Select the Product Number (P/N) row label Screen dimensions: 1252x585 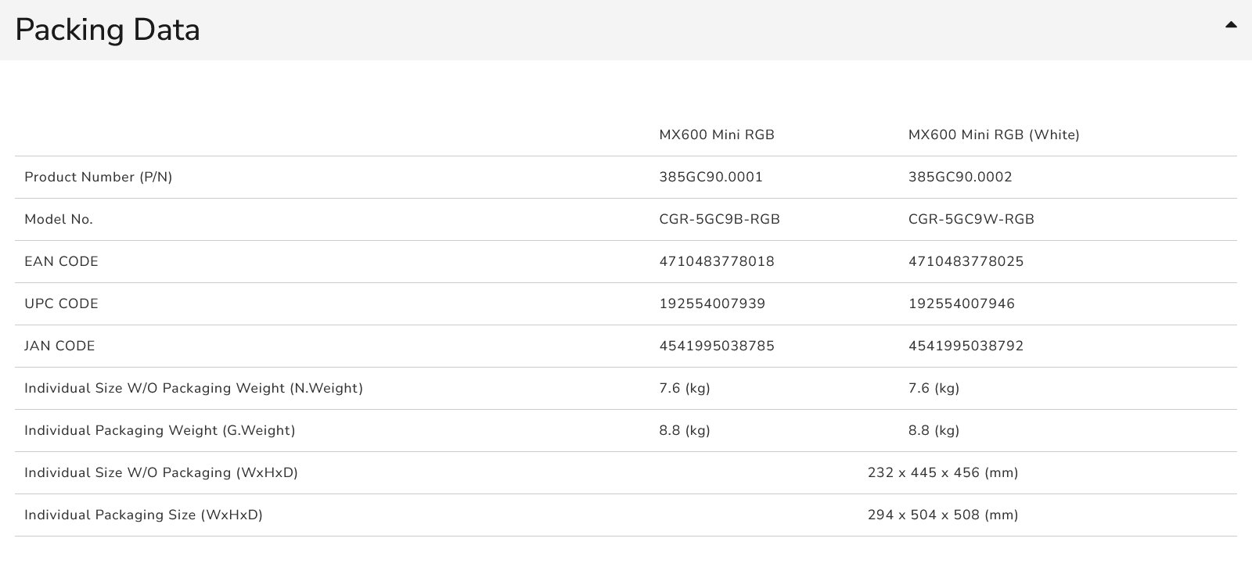(98, 177)
